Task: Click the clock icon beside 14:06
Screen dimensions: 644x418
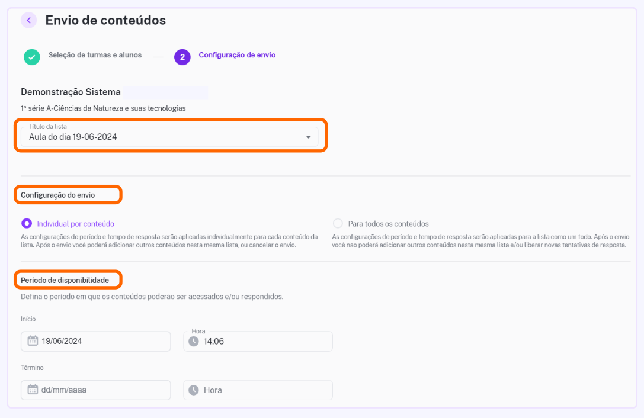Action: (194, 341)
